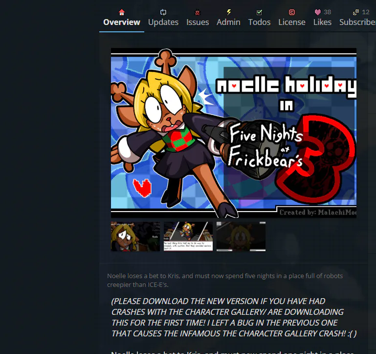The image size is (376, 354).
Task: Click the Overview tab label
Action: pyautogui.click(x=122, y=22)
